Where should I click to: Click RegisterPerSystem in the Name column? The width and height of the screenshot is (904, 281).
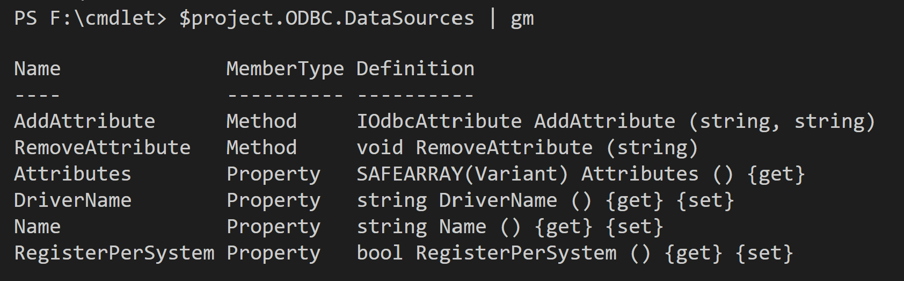coord(114,253)
